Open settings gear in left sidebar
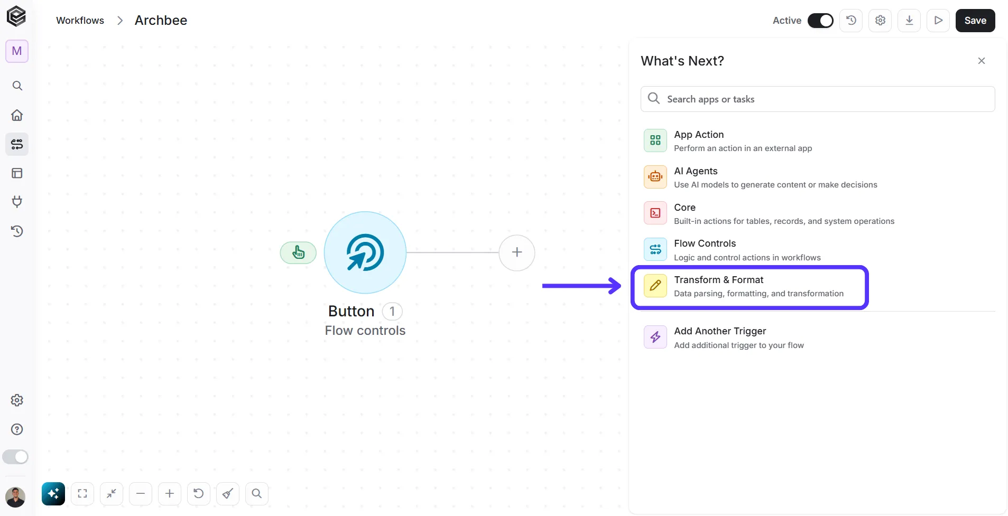 [x=17, y=400]
